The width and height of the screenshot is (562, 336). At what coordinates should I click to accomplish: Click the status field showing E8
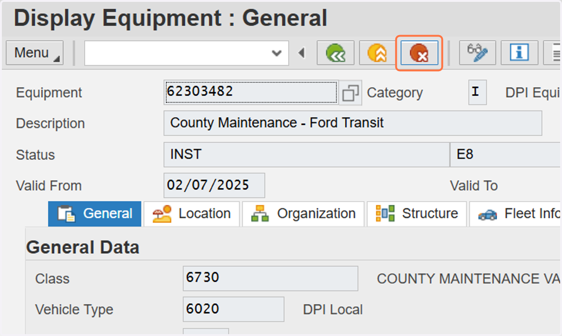coord(506,155)
